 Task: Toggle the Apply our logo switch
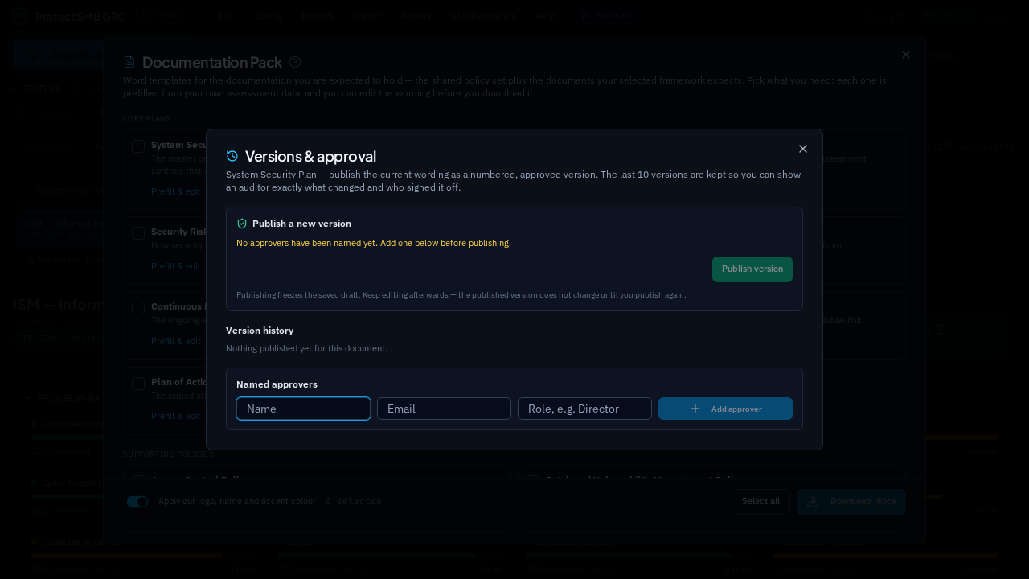(137, 502)
